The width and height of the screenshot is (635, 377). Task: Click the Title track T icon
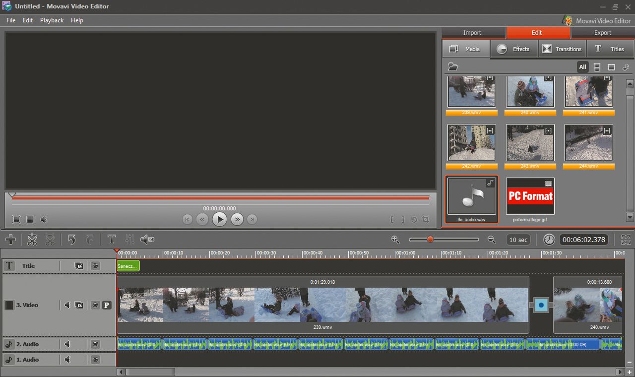9,266
